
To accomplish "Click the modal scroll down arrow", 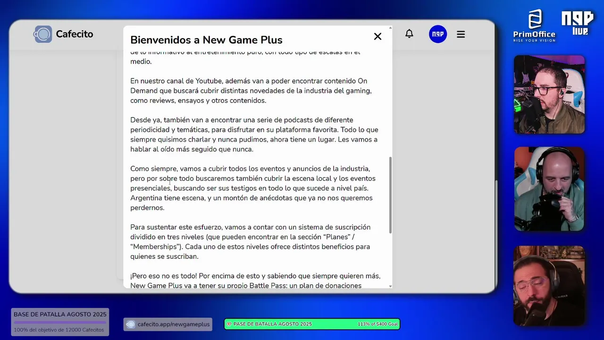I will point(390,286).
